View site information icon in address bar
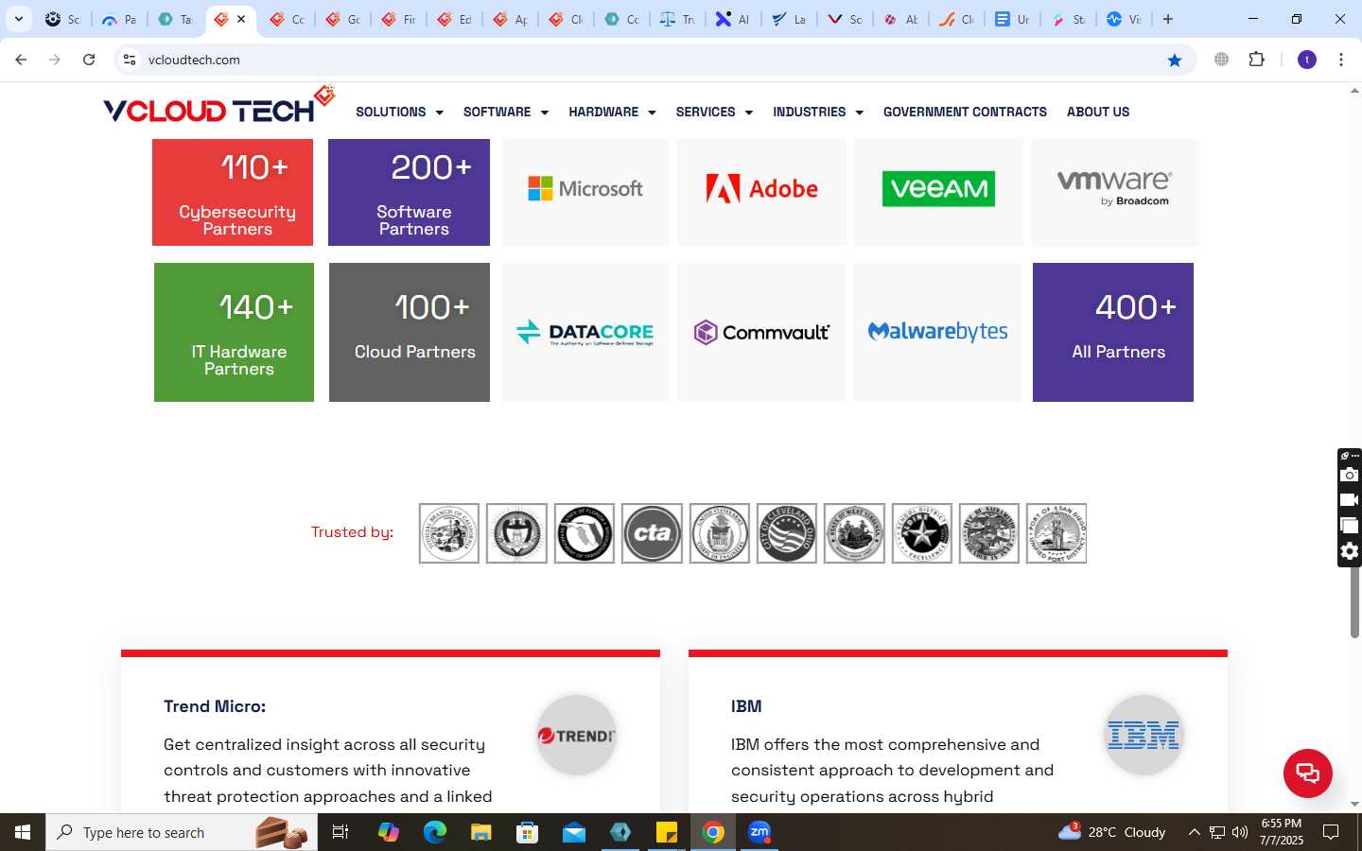 pos(130,60)
